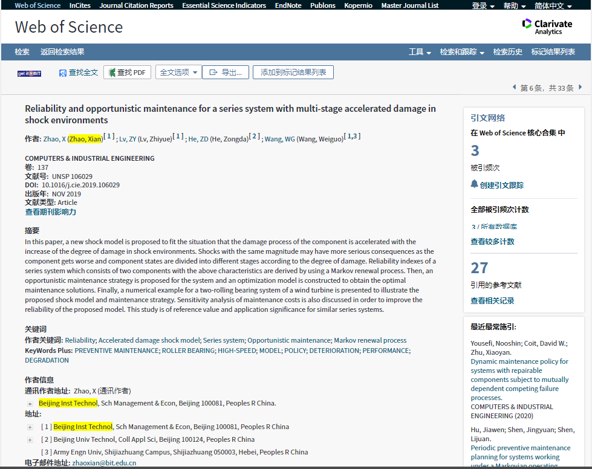Open the 检索和跟踪 menu
This screenshot has height=469, width=592.
462,52
